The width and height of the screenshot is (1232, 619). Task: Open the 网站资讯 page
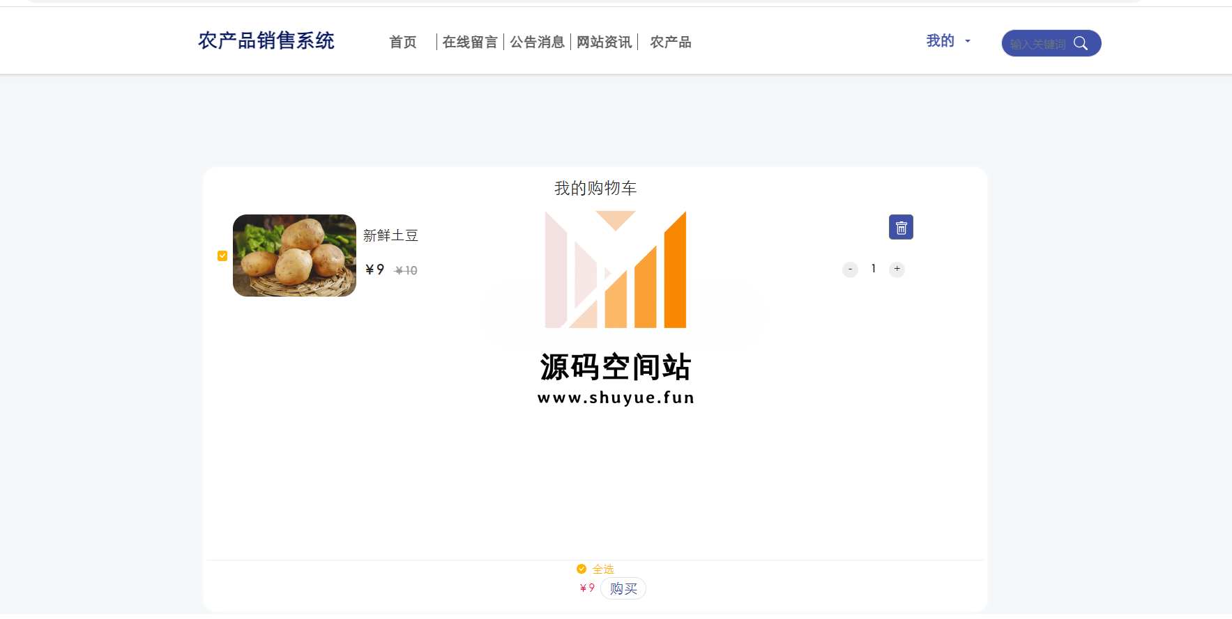[x=604, y=42]
